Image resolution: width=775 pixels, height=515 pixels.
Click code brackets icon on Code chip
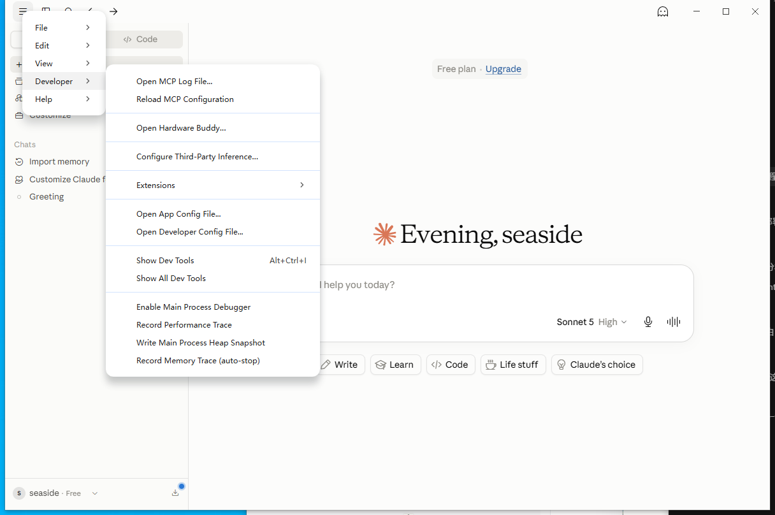[x=437, y=365]
